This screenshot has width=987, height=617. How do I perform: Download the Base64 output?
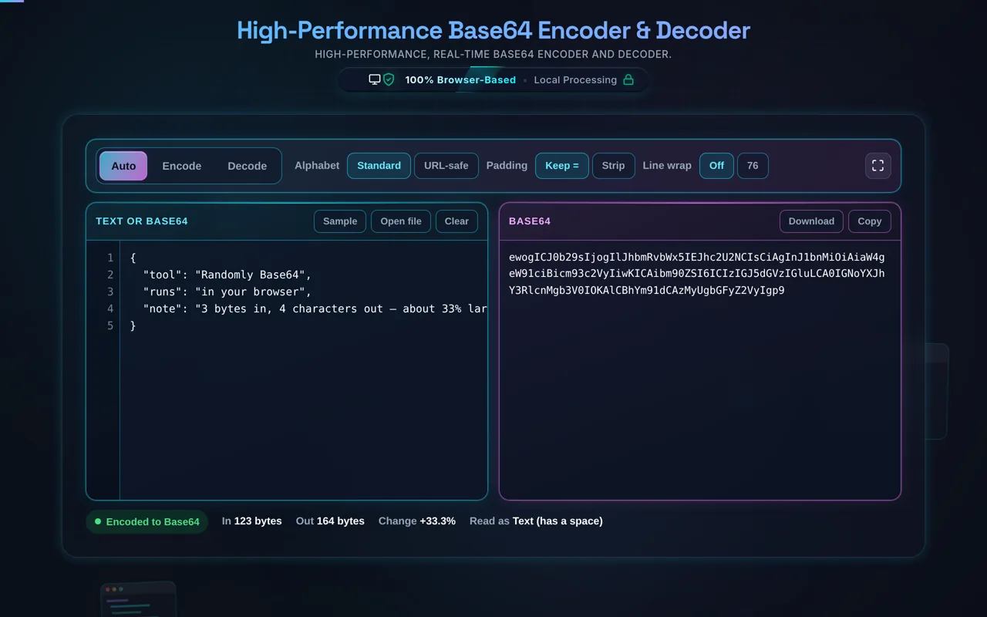tap(811, 221)
